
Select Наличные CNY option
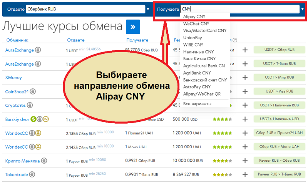click(x=198, y=52)
